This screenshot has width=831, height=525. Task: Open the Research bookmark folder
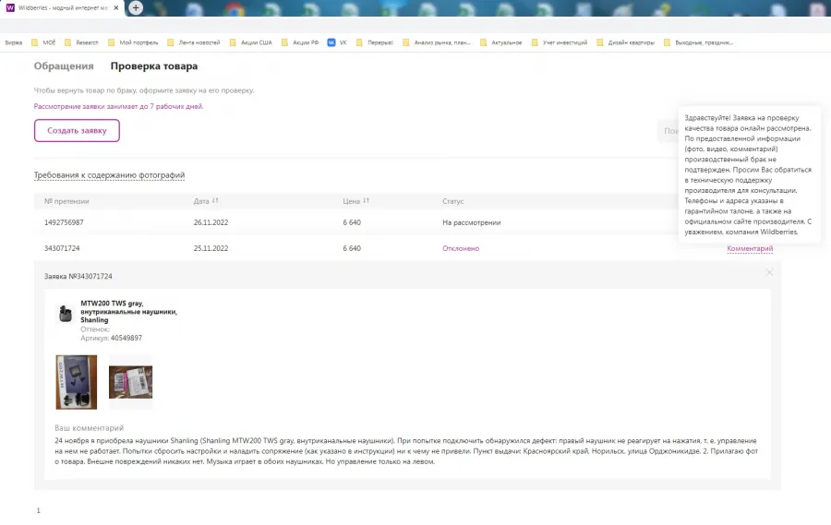click(81, 42)
